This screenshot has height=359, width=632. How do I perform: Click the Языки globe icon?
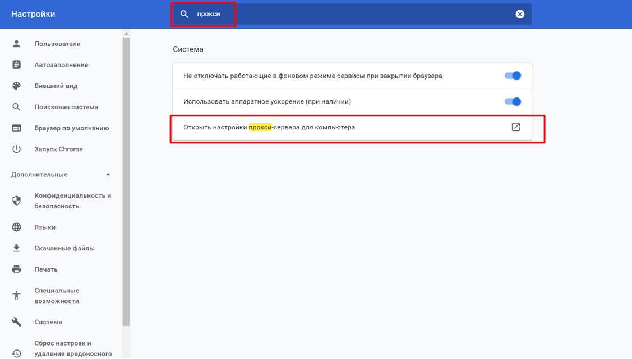point(16,227)
